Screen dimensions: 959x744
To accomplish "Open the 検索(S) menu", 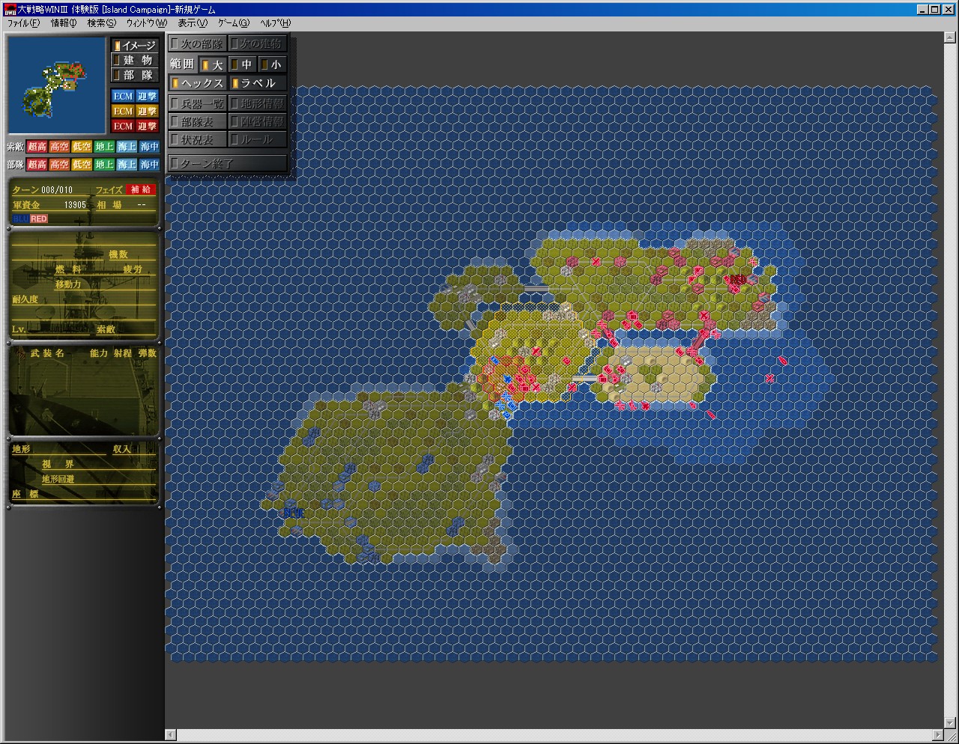I will pyautogui.click(x=101, y=23).
